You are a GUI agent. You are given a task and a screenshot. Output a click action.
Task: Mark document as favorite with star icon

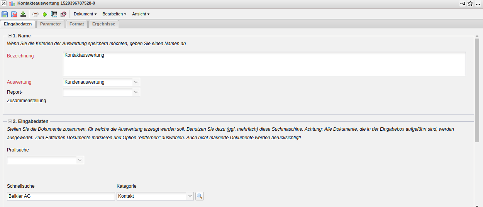pyautogui.click(x=470, y=3)
